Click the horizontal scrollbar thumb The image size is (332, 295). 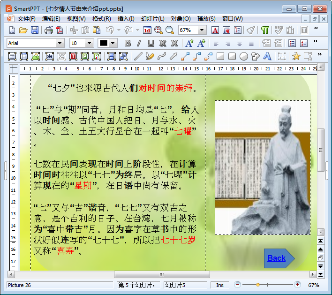point(162,274)
